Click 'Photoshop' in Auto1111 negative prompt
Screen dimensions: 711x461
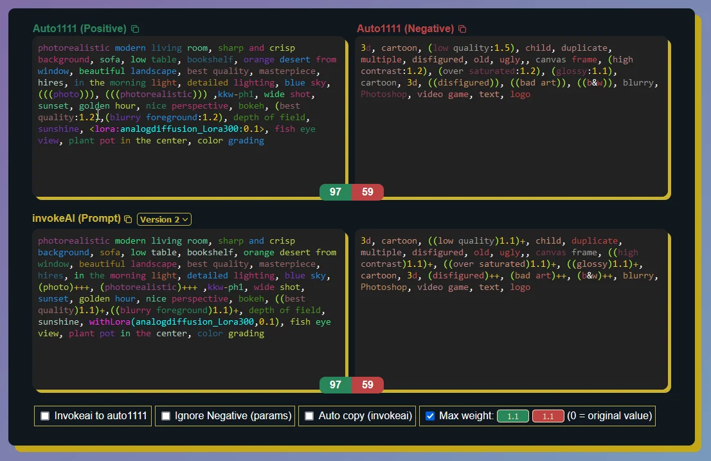(384, 95)
